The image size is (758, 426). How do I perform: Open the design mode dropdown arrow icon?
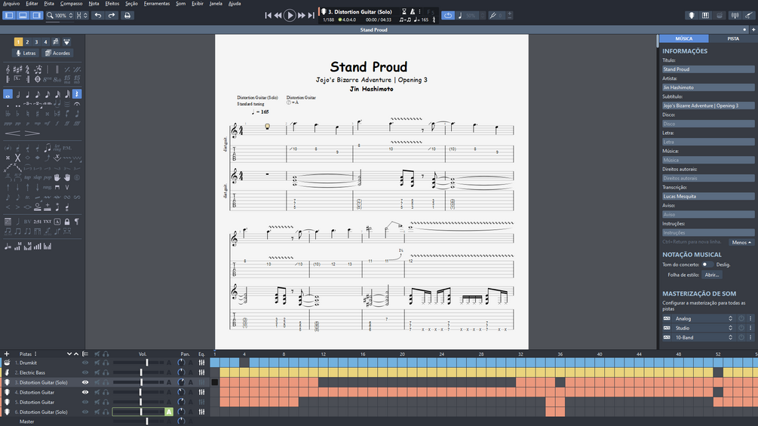click(66, 42)
